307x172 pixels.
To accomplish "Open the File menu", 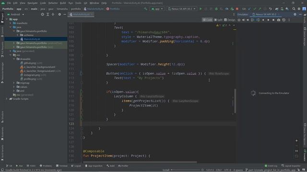I will (9, 3).
